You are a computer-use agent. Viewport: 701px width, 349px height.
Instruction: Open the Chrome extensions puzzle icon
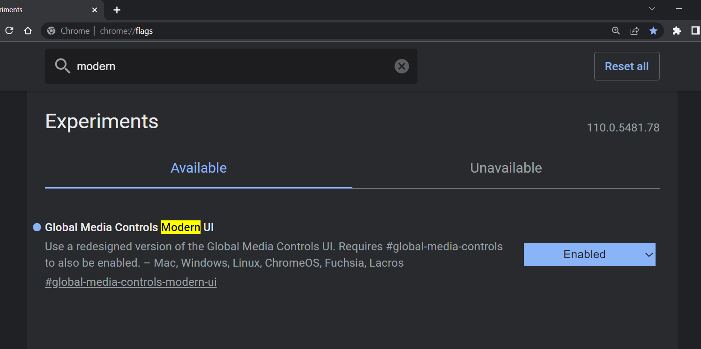coord(677,30)
